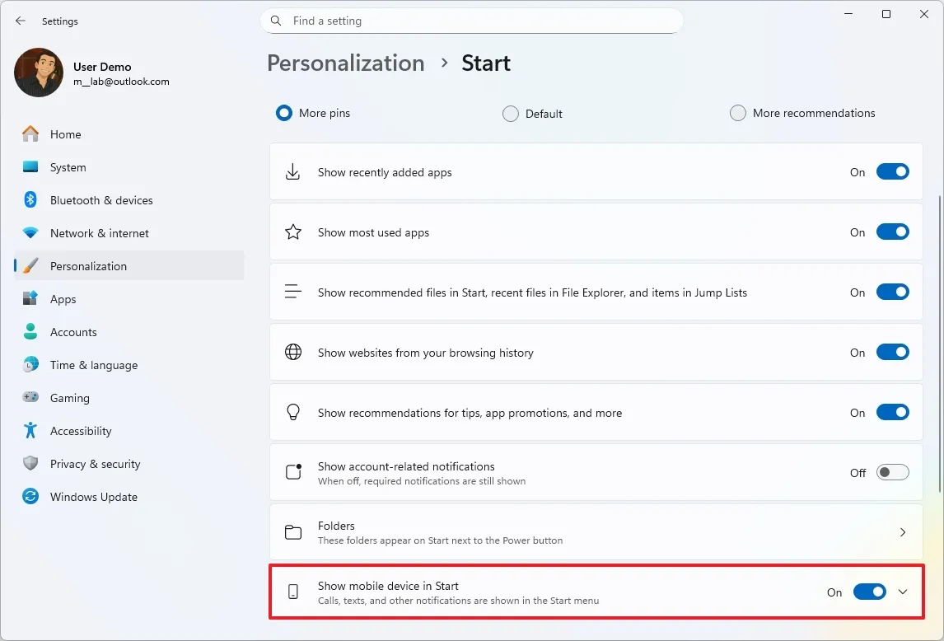The width and height of the screenshot is (944, 641).
Task: Open the Home menu item
Action: coord(66,134)
